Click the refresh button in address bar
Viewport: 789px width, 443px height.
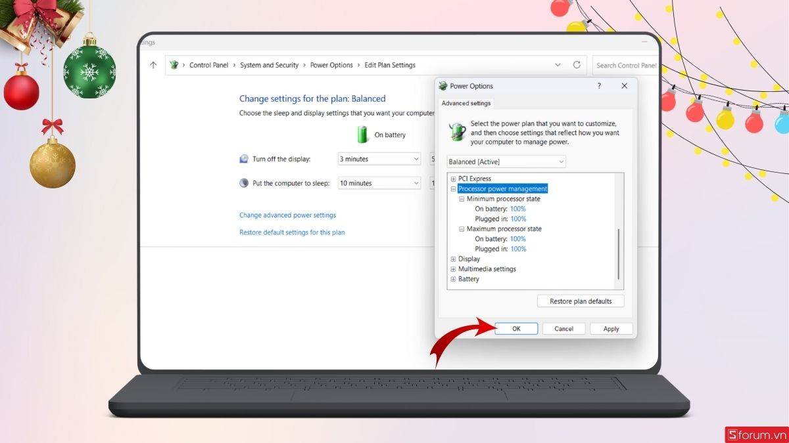pyautogui.click(x=577, y=65)
